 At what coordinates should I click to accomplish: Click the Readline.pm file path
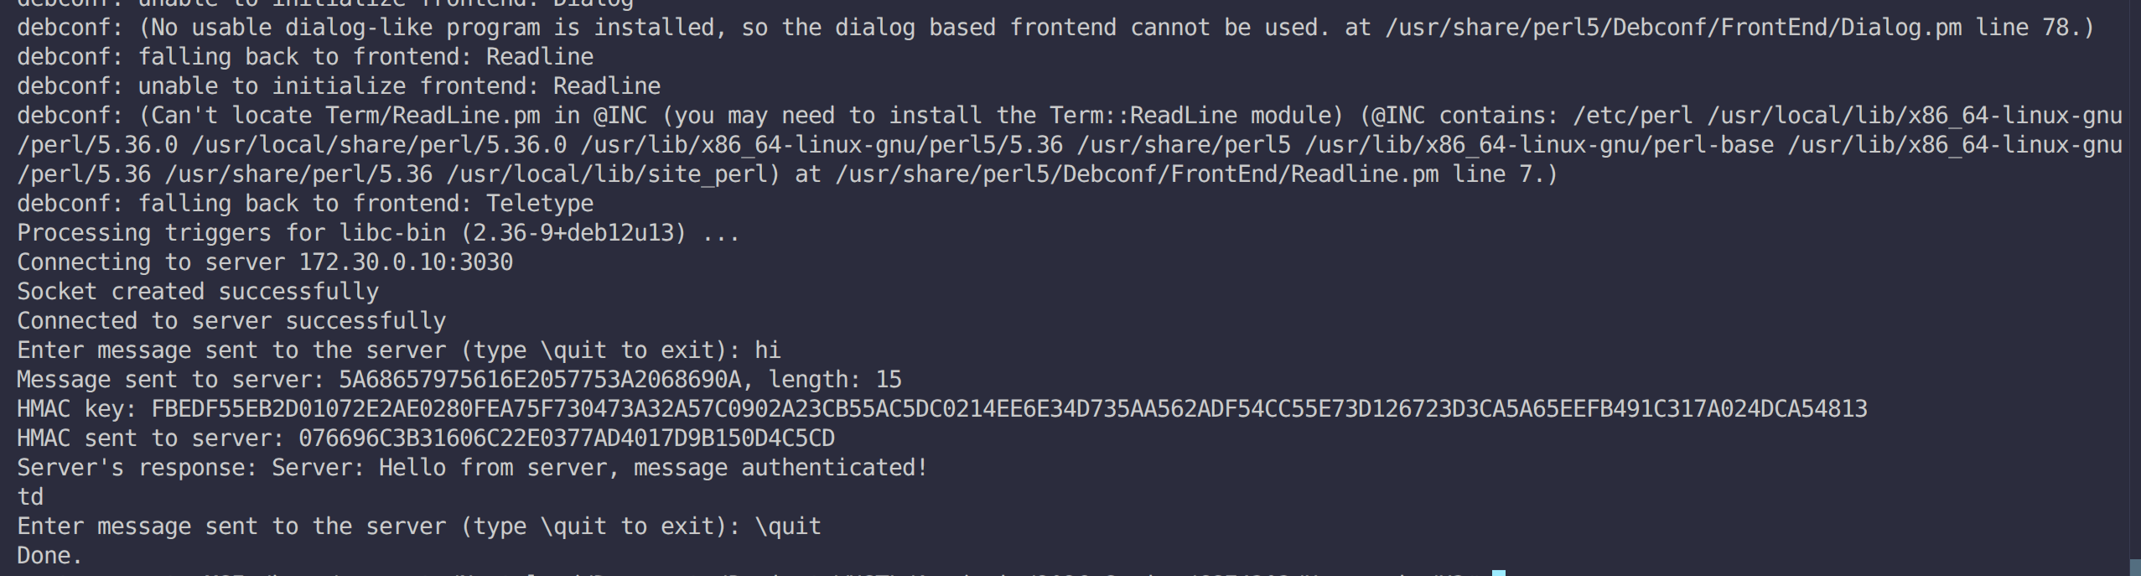[1137, 174]
